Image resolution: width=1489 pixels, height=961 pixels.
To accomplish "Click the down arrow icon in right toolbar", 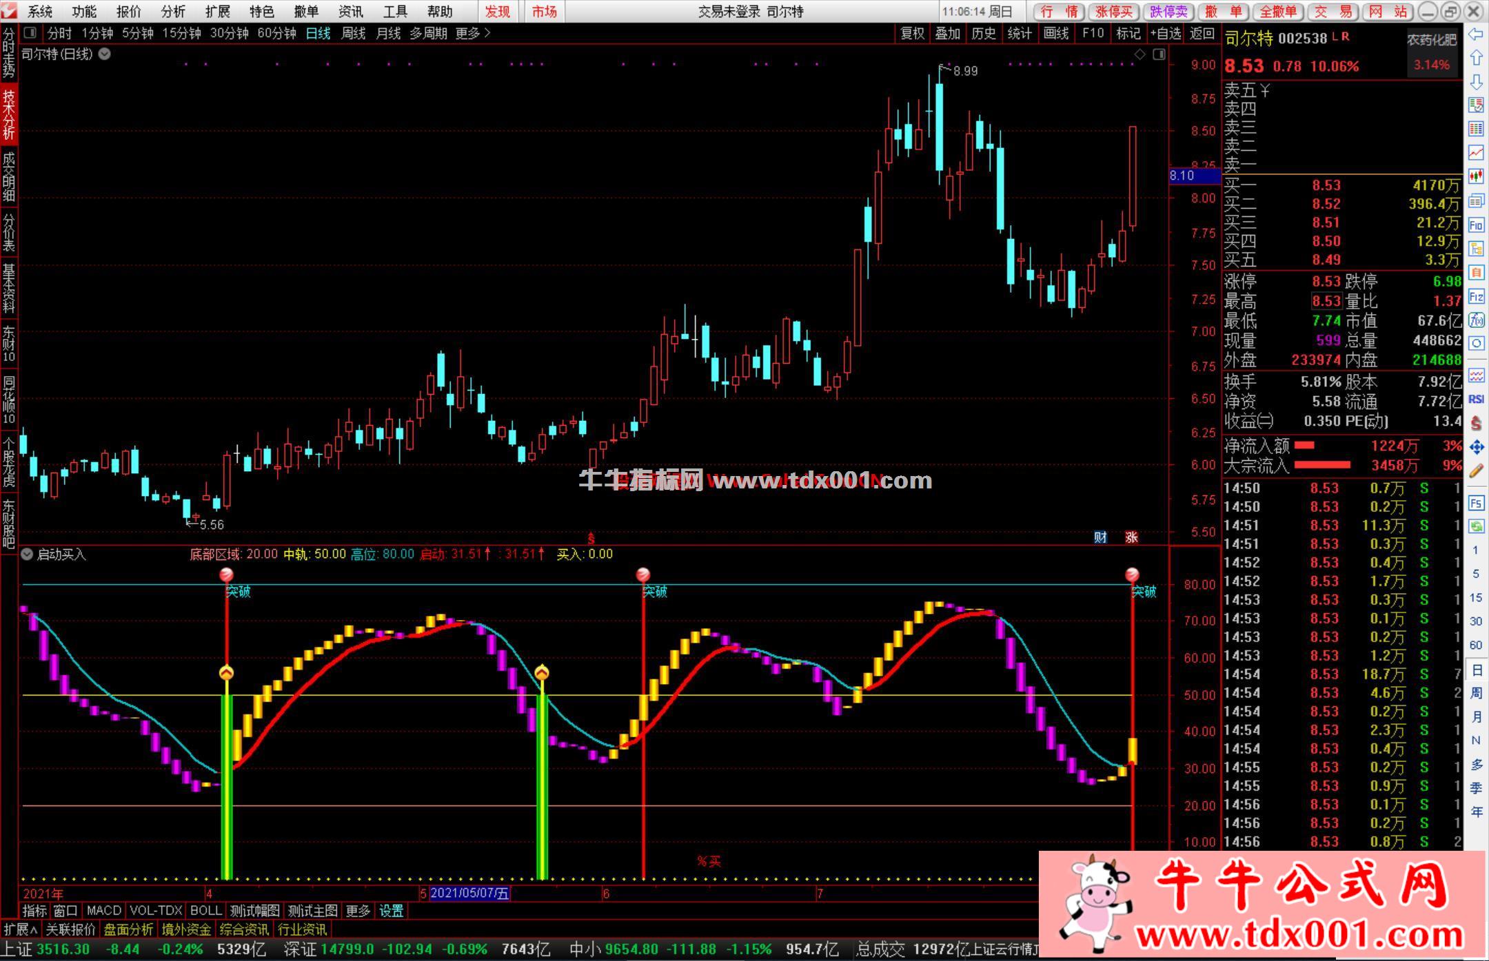I will pyautogui.click(x=1476, y=82).
